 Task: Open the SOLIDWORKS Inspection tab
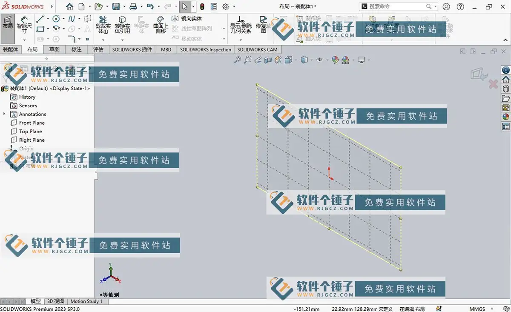(x=206, y=49)
